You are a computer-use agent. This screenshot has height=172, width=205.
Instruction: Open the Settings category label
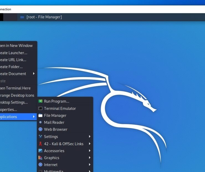[51, 137]
